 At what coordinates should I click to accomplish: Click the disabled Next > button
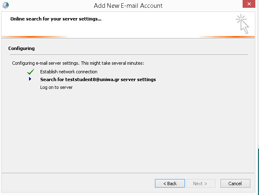[x=200, y=183]
